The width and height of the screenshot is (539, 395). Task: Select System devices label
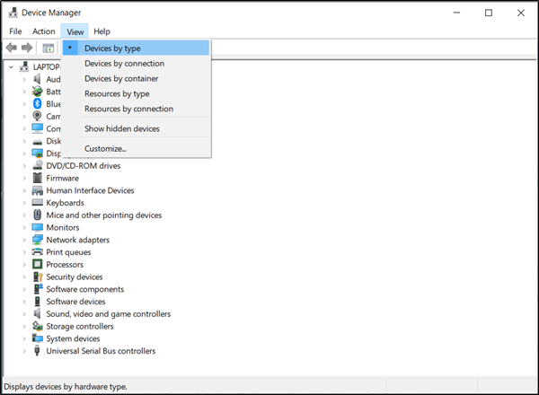tap(73, 338)
